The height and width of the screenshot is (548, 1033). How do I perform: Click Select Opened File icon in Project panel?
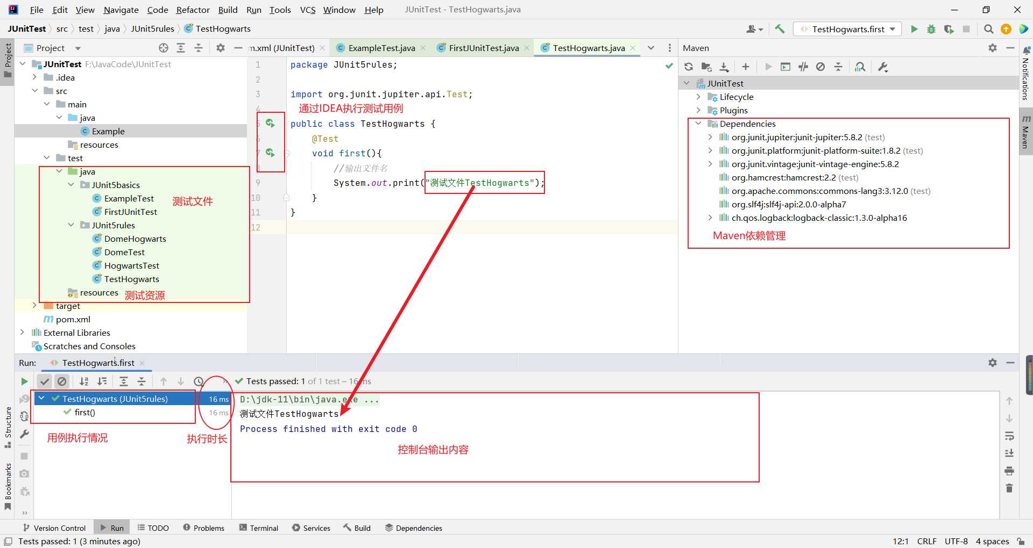click(164, 48)
